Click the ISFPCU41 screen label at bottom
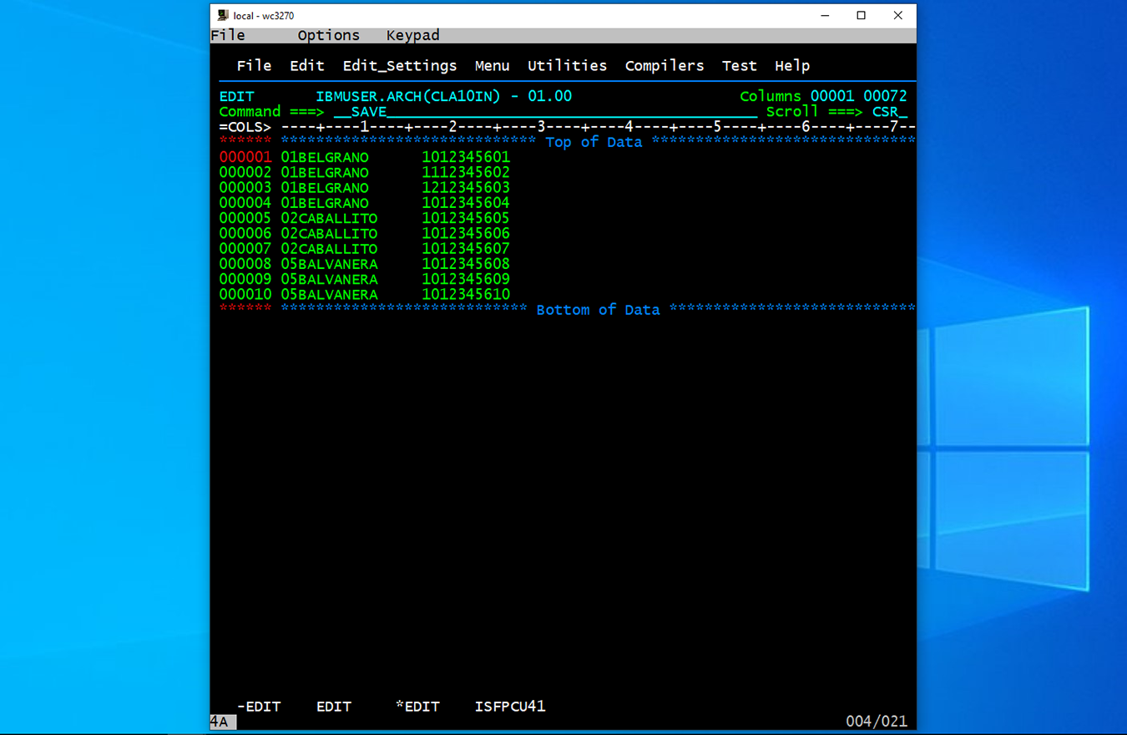 pos(509,707)
